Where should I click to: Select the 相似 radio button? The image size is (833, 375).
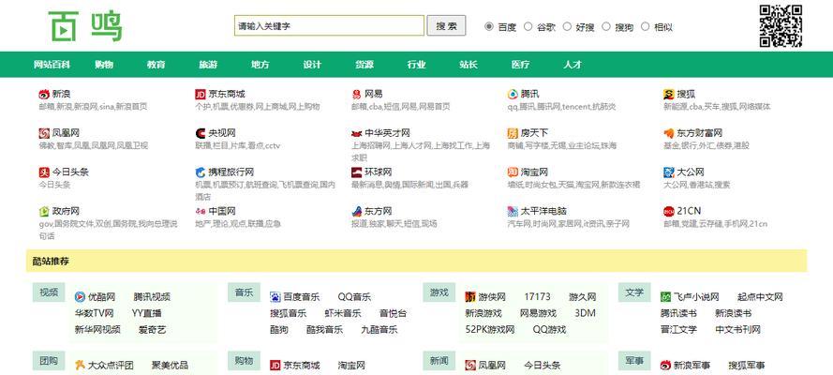[646, 26]
